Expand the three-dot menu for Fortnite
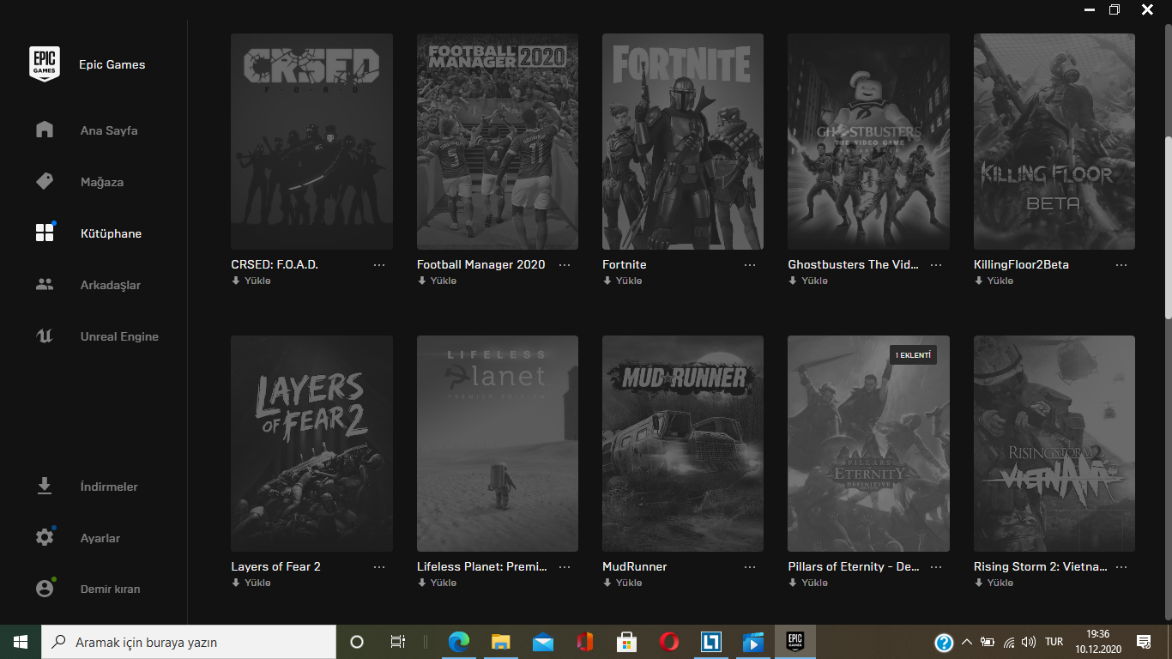1172x659 pixels. click(750, 265)
